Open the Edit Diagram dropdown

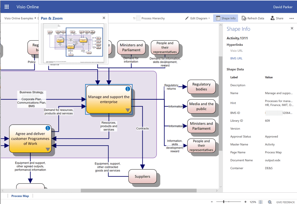[x=199, y=18]
